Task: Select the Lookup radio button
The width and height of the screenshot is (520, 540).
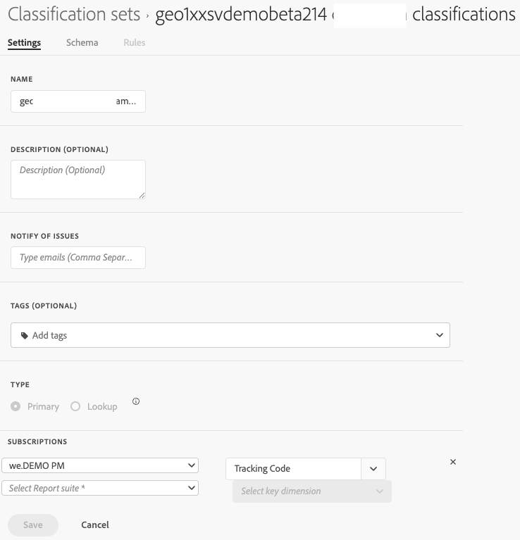Action: point(75,406)
